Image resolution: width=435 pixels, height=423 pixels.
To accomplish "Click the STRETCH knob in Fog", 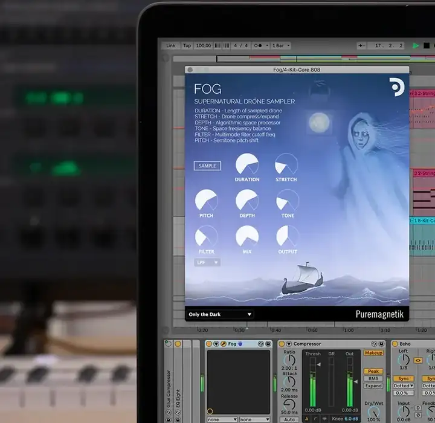I will point(286,164).
